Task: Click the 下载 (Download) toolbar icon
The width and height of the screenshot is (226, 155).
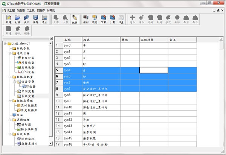Action: tap(104, 19)
